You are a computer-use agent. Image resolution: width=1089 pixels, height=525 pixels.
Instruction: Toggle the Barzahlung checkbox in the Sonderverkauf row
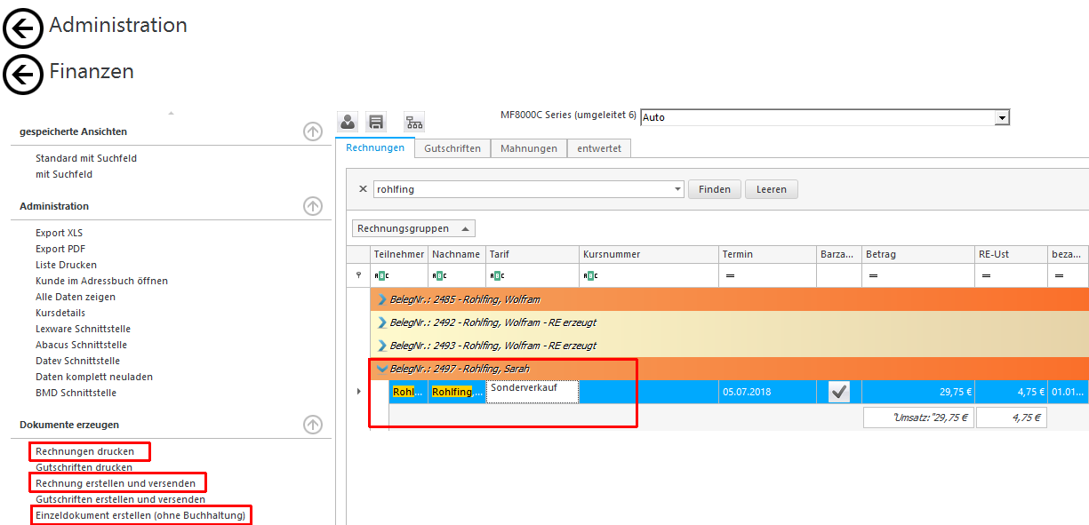839,392
